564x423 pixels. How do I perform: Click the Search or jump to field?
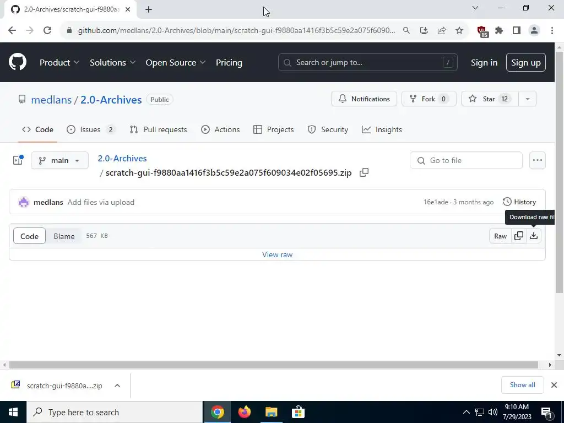pyautogui.click(x=367, y=62)
